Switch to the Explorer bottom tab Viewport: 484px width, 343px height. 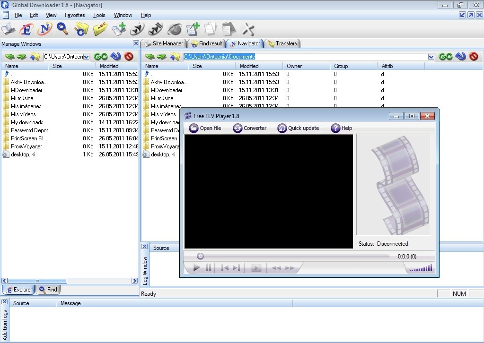pyautogui.click(x=19, y=290)
